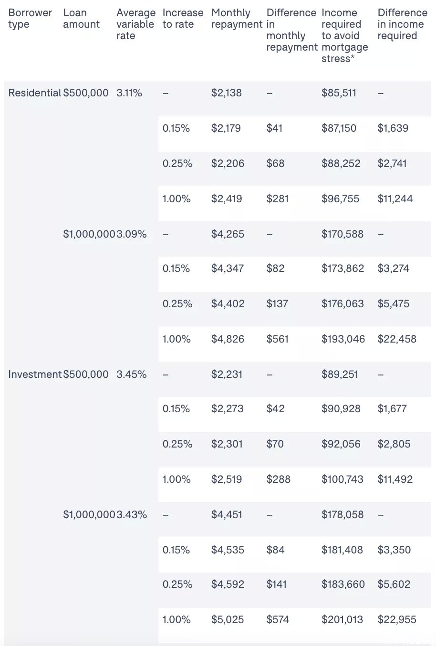436x646 pixels.
Task: Click the $100,743 income required cell
Action: pos(343,479)
